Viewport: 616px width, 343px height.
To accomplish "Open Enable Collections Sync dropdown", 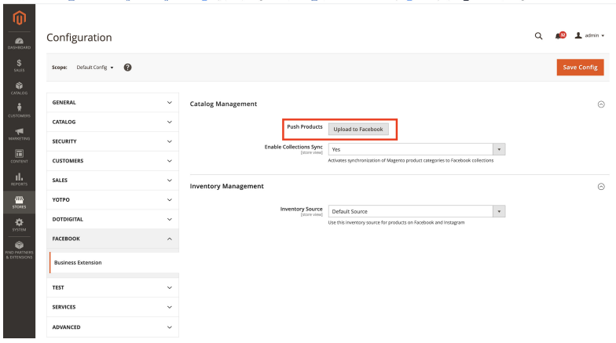I will [416, 149].
